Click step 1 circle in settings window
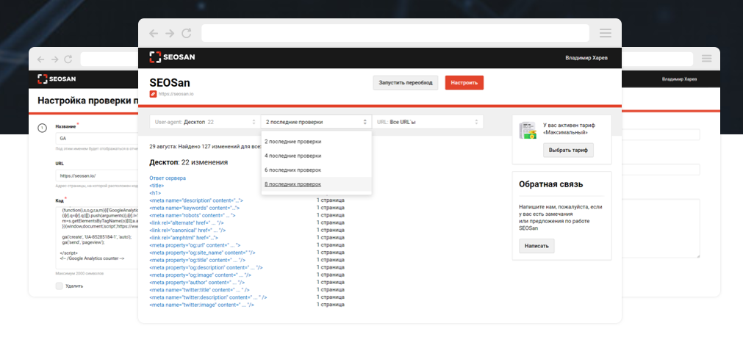 (42, 128)
